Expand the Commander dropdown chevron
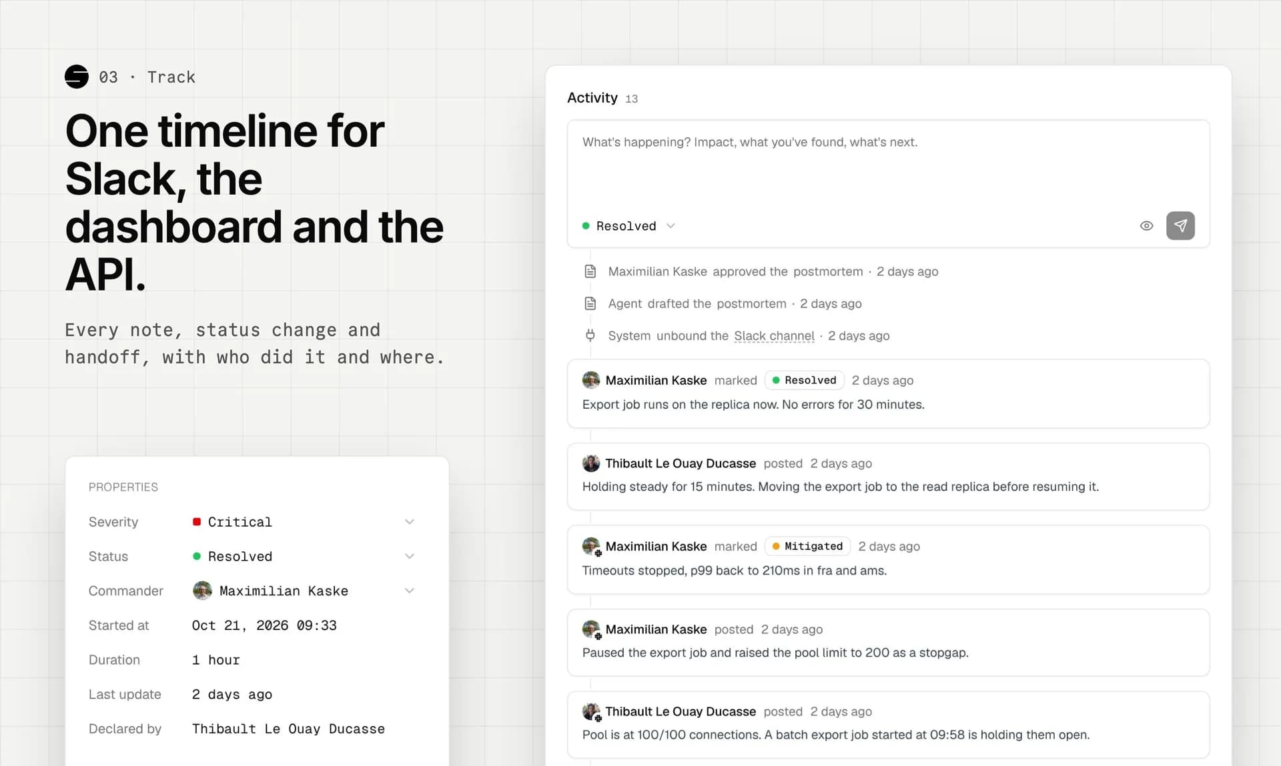1281x766 pixels. click(x=410, y=591)
